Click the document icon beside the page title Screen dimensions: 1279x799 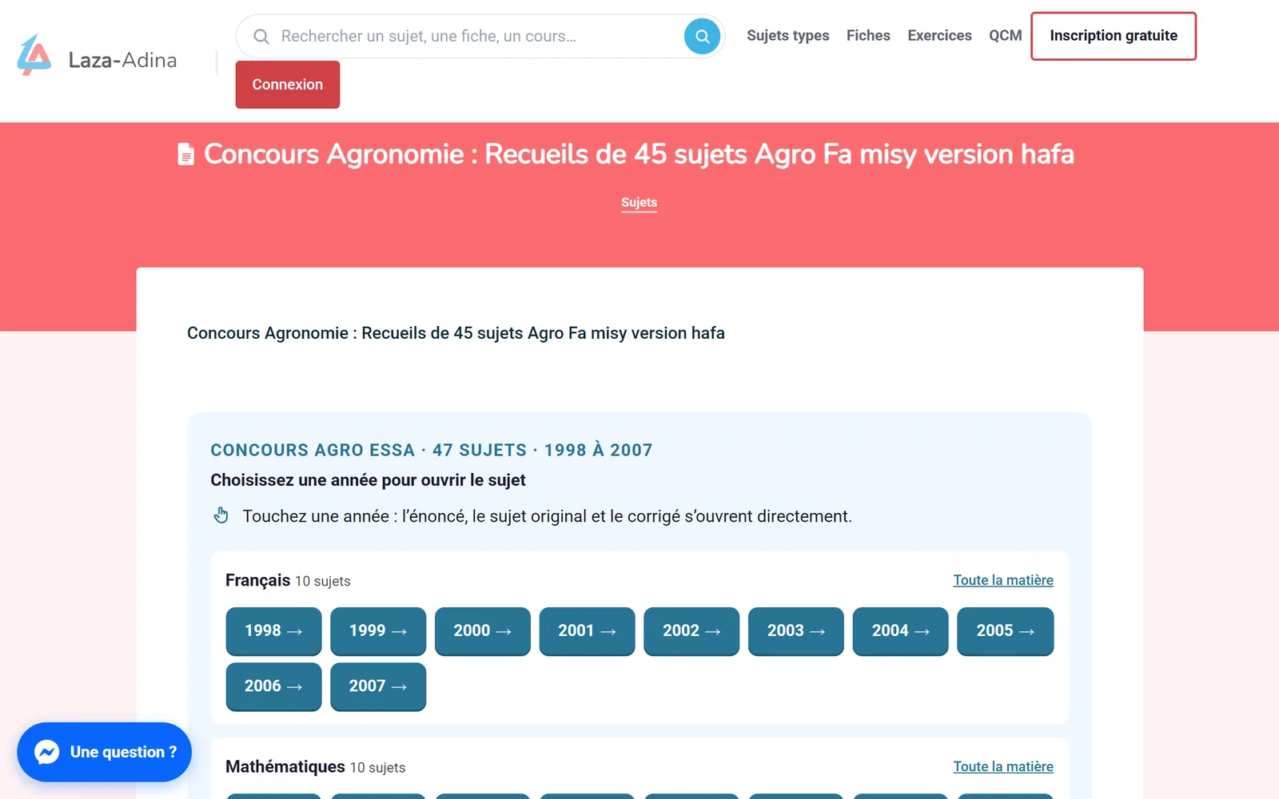(185, 154)
